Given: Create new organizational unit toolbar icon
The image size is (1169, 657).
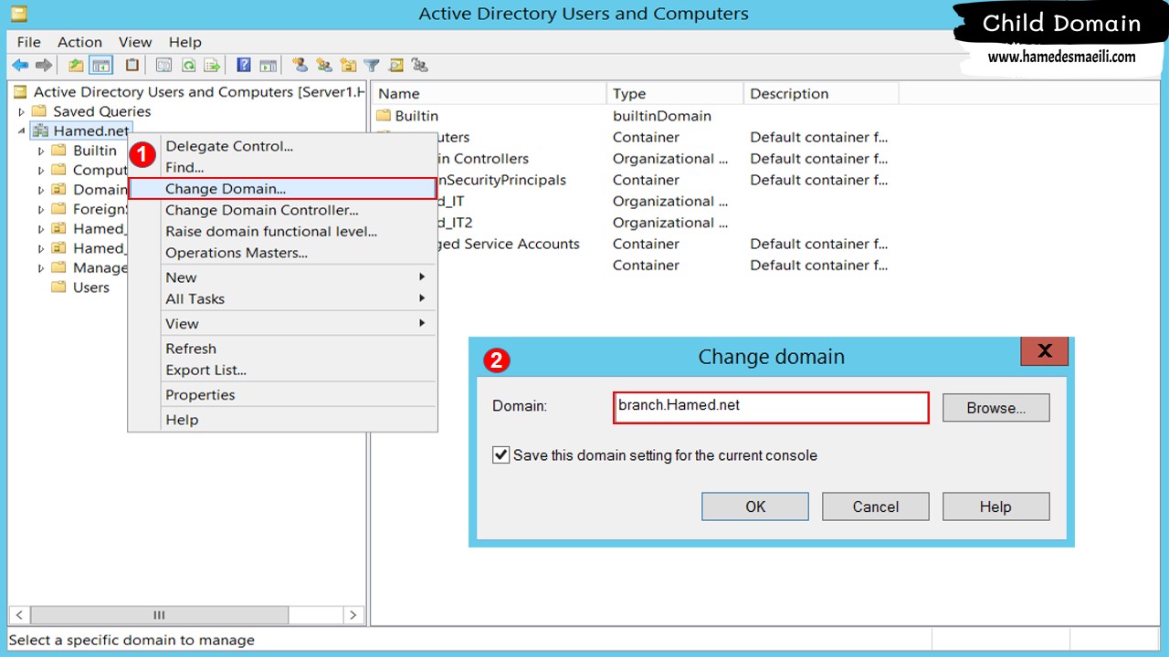Looking at the screenshot, I should coord(348,65).
